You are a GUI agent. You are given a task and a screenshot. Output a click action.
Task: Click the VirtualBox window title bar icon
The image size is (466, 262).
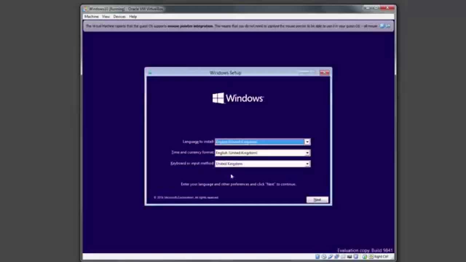[85, 9]
